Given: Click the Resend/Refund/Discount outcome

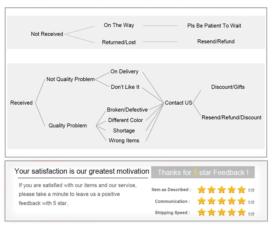Looking at the screenshot, I should [x=231, y=117].
